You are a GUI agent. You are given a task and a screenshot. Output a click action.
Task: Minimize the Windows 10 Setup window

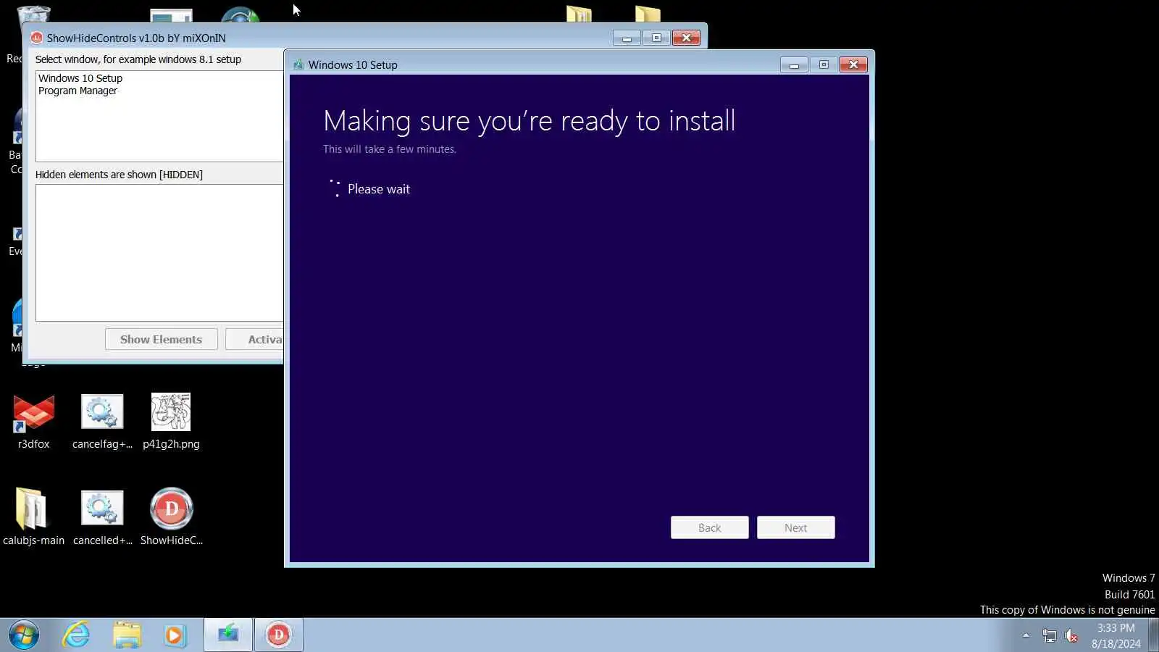[794, 64]
